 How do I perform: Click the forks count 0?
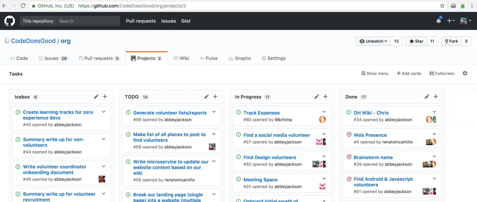pos(466,41)
